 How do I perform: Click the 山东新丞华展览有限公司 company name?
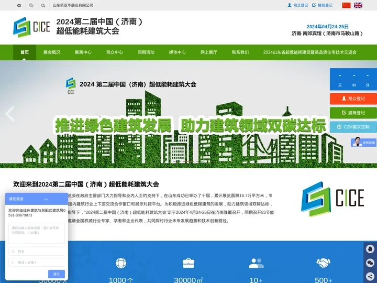pyautogui.click(x=73, y=5)
